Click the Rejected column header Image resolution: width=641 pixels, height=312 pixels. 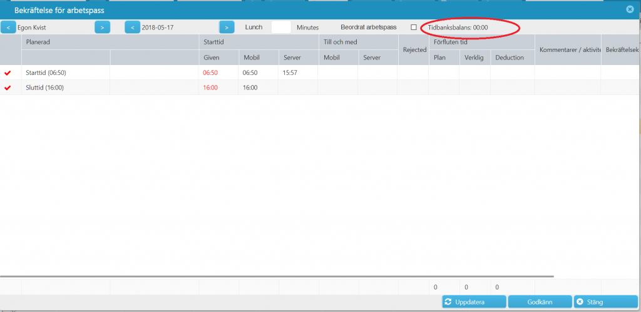click(414, 50)
